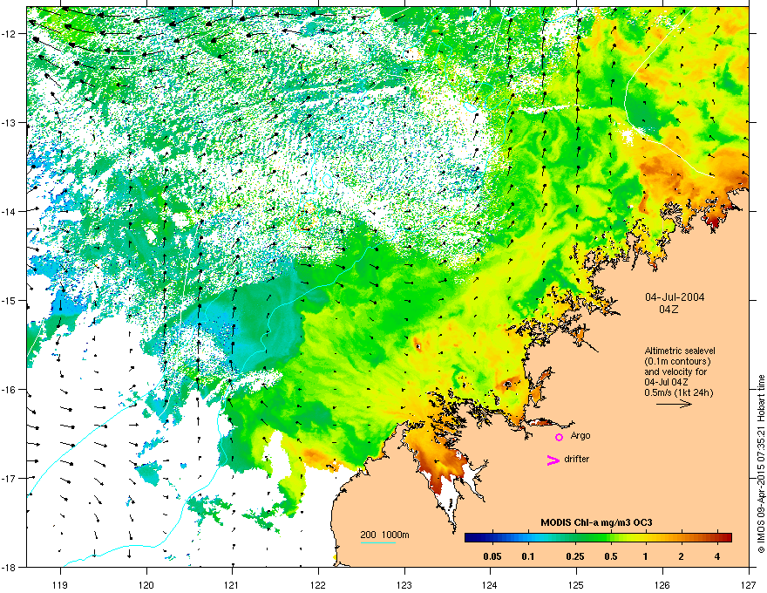
Task: Click the colorbar value '0.05'
Action: tap(492, 556)
